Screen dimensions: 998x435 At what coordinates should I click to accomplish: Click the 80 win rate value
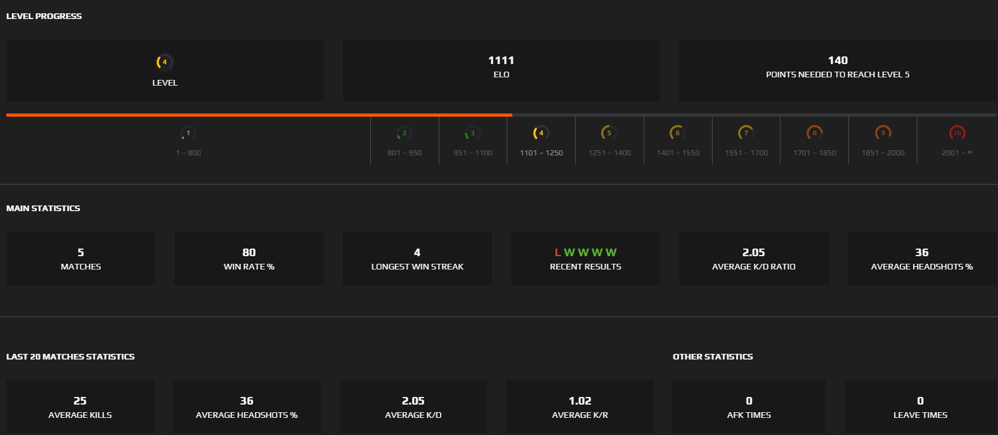(x=249, y=252)
